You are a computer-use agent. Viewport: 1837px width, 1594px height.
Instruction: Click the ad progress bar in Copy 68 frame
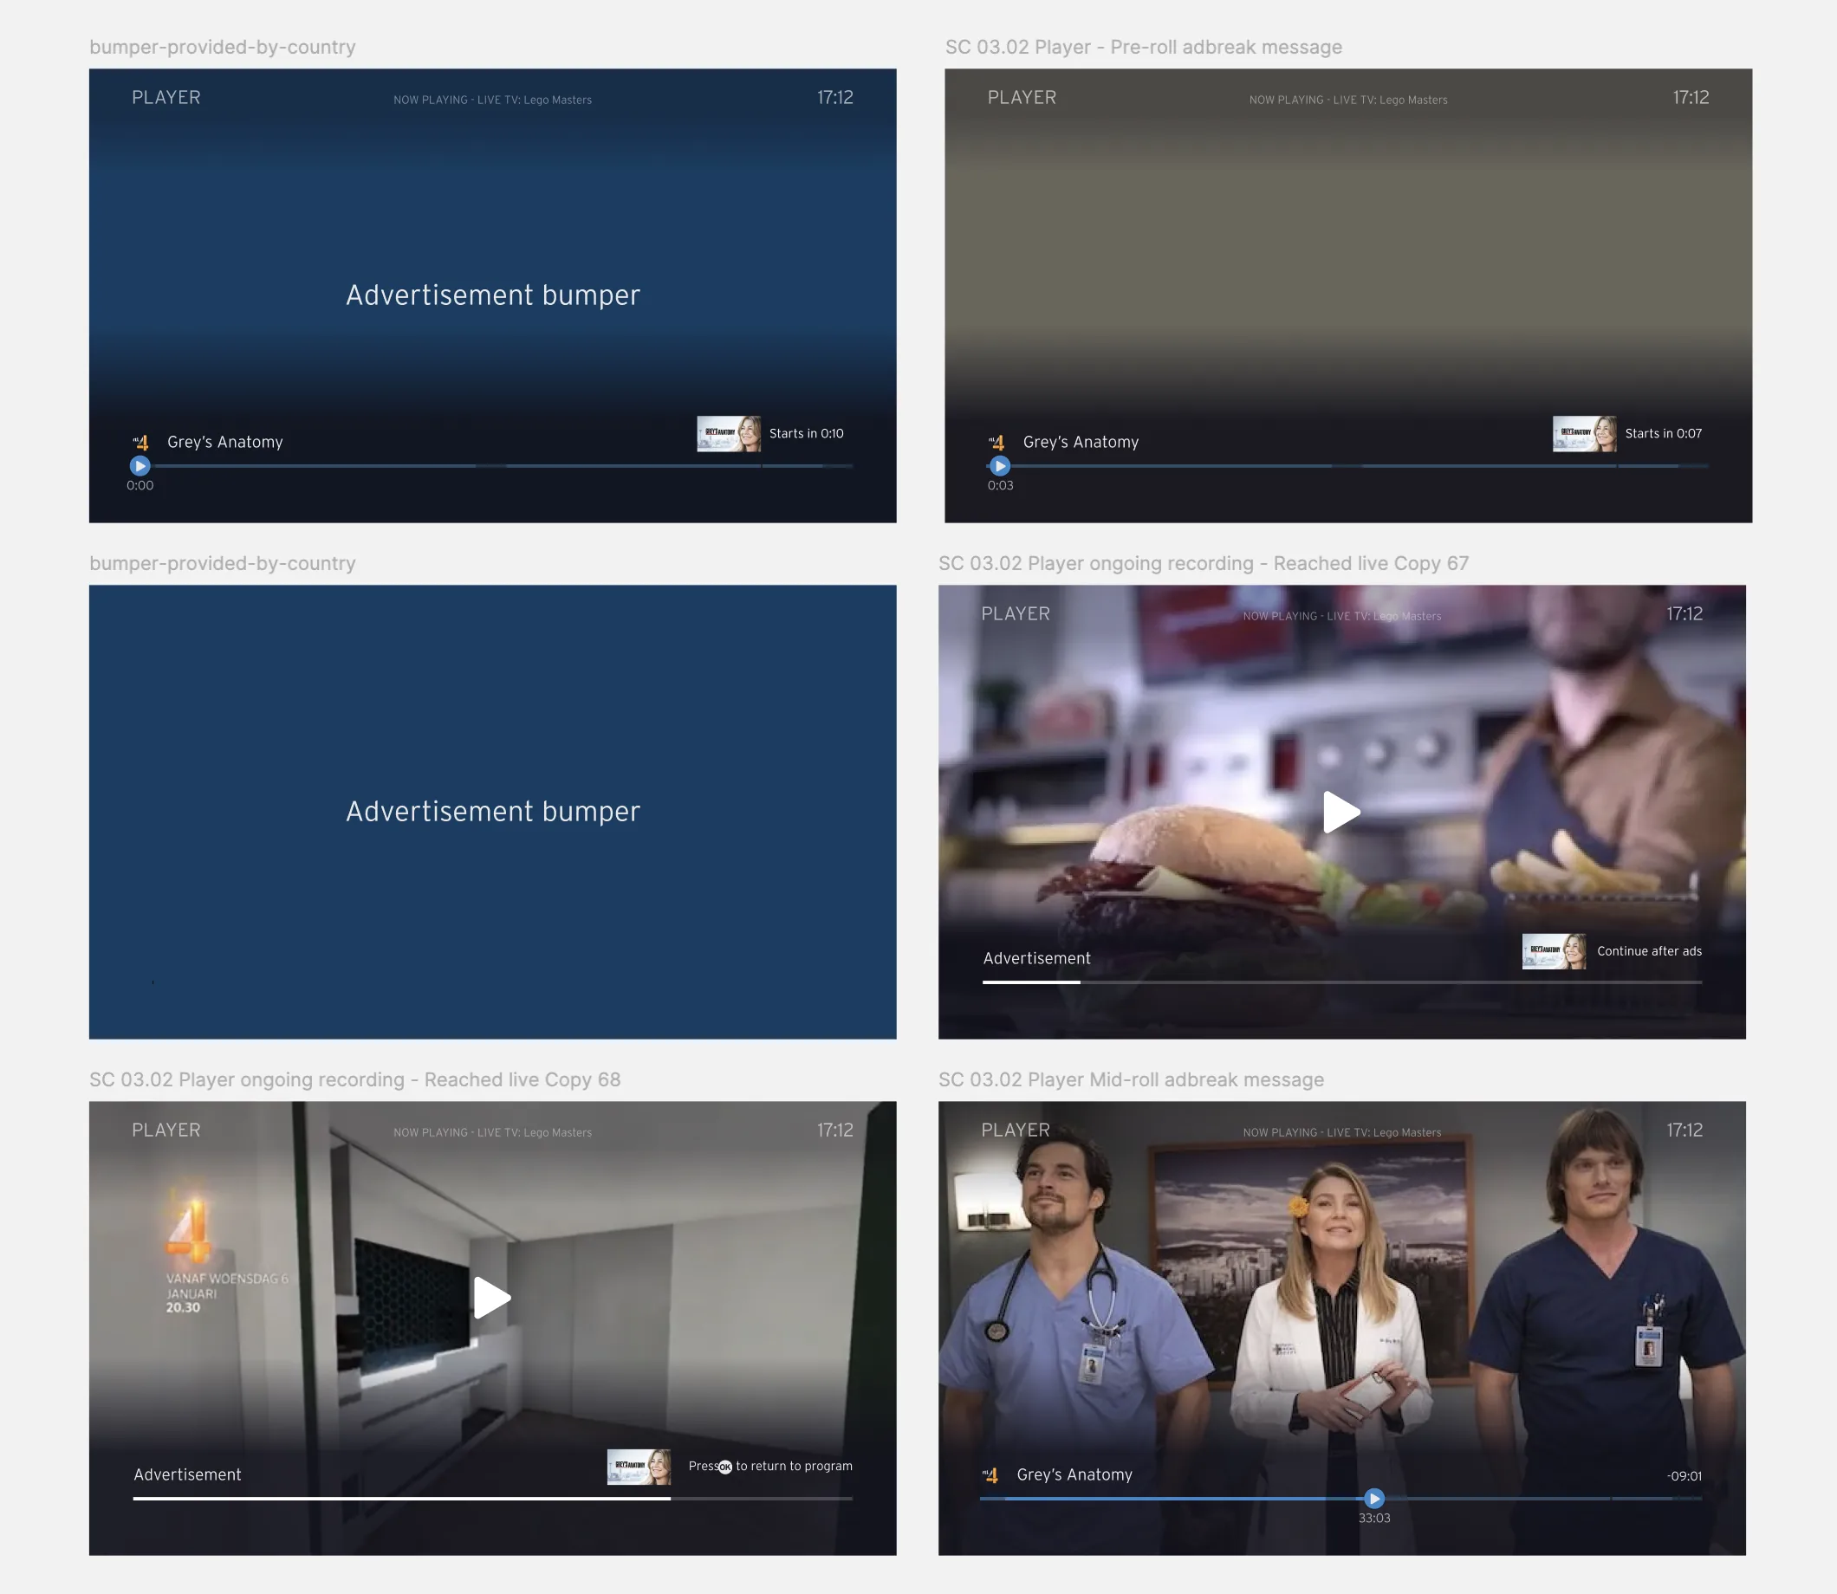[493, 1498]
